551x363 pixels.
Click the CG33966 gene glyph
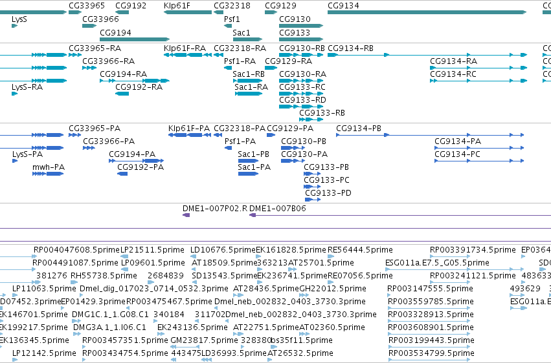click(x=89, y=26)
